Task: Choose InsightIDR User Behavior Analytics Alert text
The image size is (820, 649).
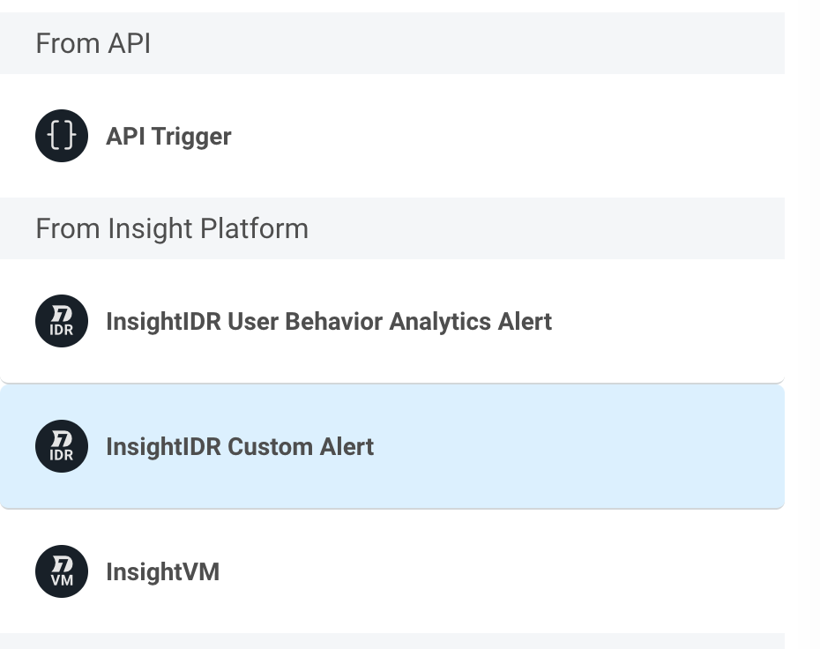Action: pos(328,321)
